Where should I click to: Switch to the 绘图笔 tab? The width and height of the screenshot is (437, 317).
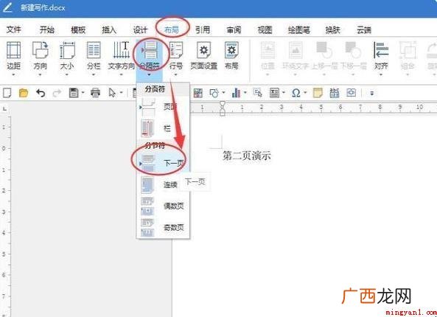[299, 29]
